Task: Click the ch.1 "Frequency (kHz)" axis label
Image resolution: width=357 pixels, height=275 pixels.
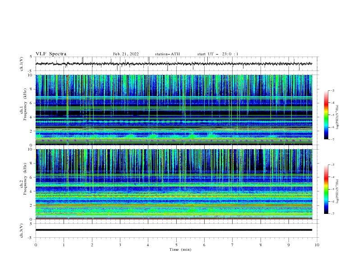Action: 25,104
